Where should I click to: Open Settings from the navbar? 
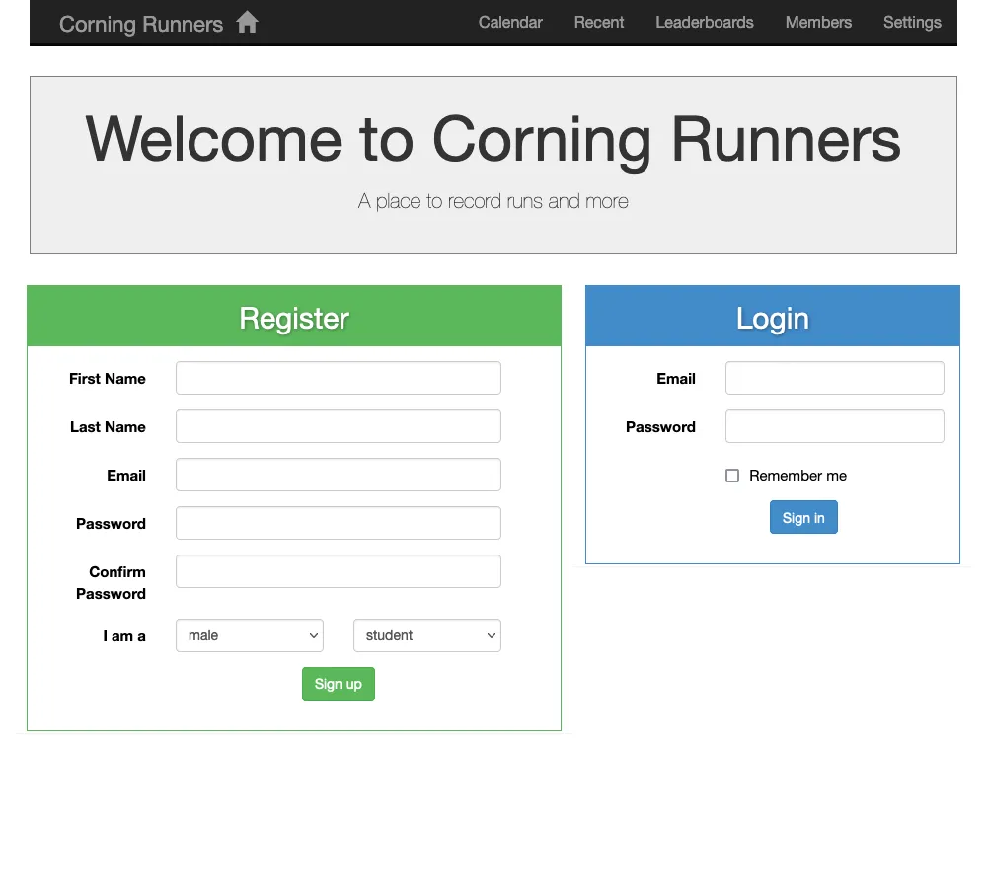912,22
